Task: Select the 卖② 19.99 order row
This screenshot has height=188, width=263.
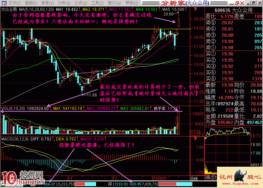Action: click(234, 41)
